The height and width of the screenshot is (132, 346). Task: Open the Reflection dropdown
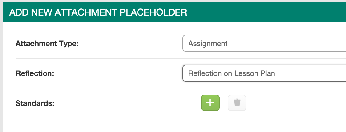(264, 73)
